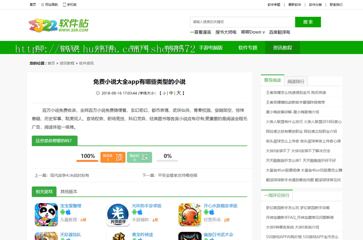363x240 pixels.
Task: Open 软件专题 link in top-right bar
Action: click(x=274, y=4)
